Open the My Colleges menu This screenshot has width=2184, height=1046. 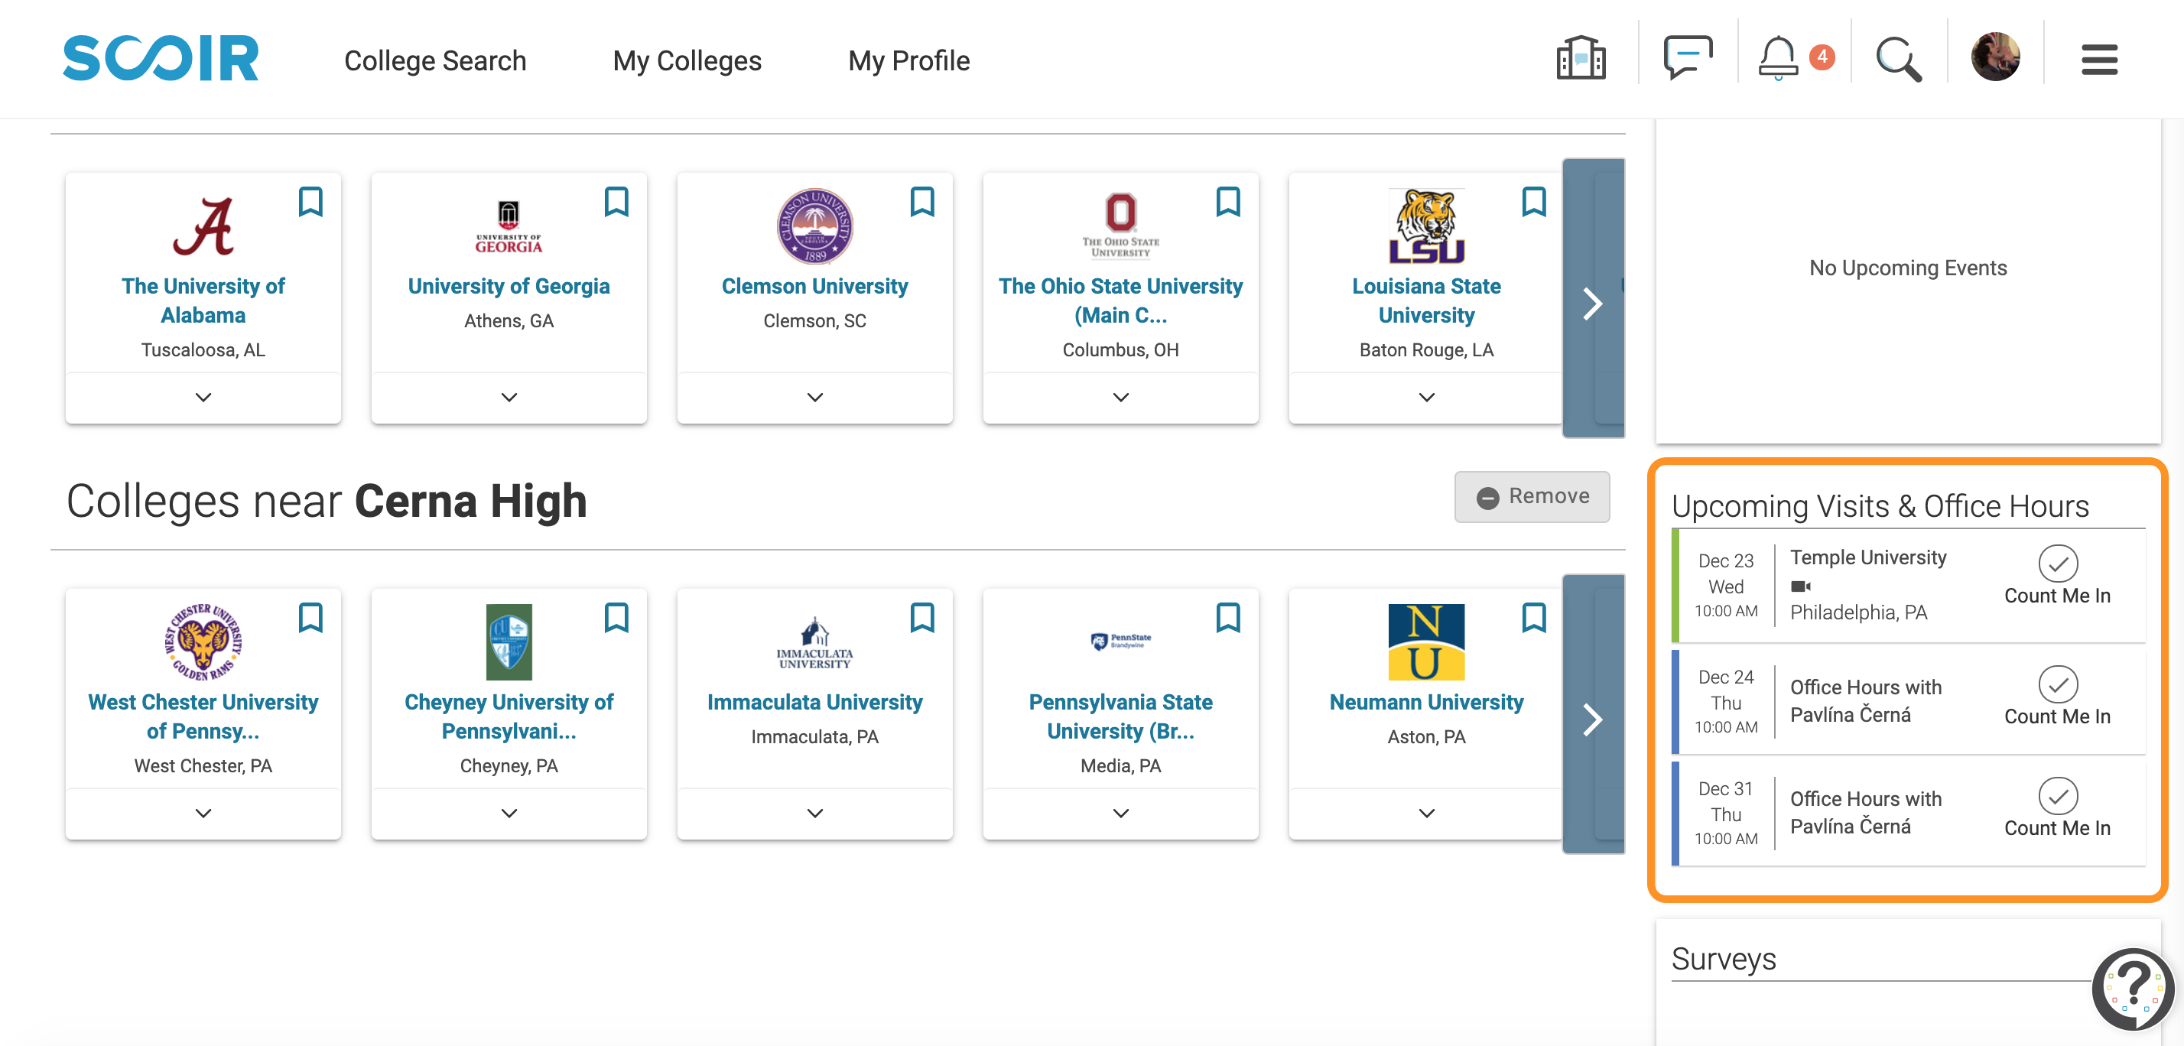[687, 60]
